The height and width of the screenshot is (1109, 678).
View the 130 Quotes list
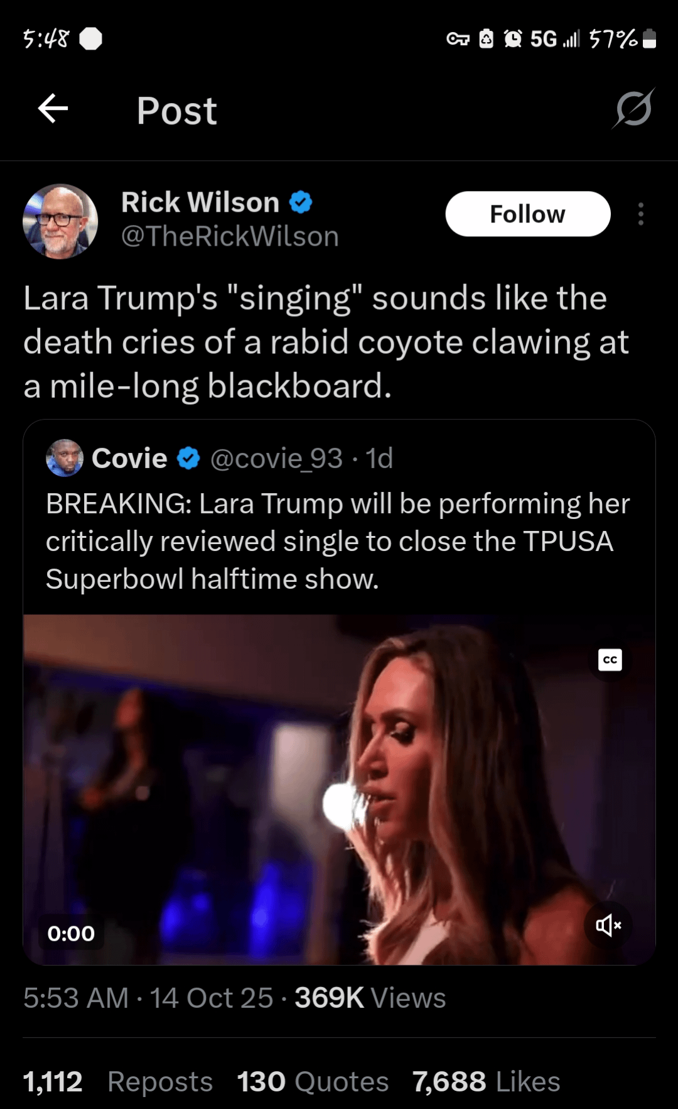tap(313, 1082)
